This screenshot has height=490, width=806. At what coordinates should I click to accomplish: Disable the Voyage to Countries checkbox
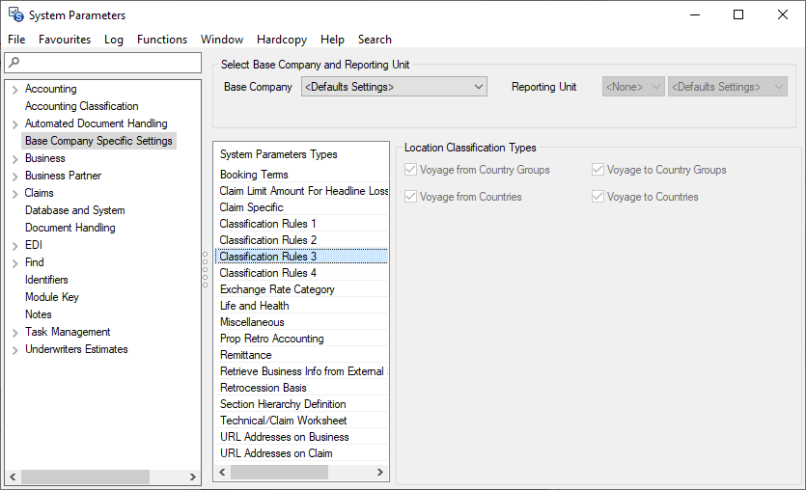(599, 197)
